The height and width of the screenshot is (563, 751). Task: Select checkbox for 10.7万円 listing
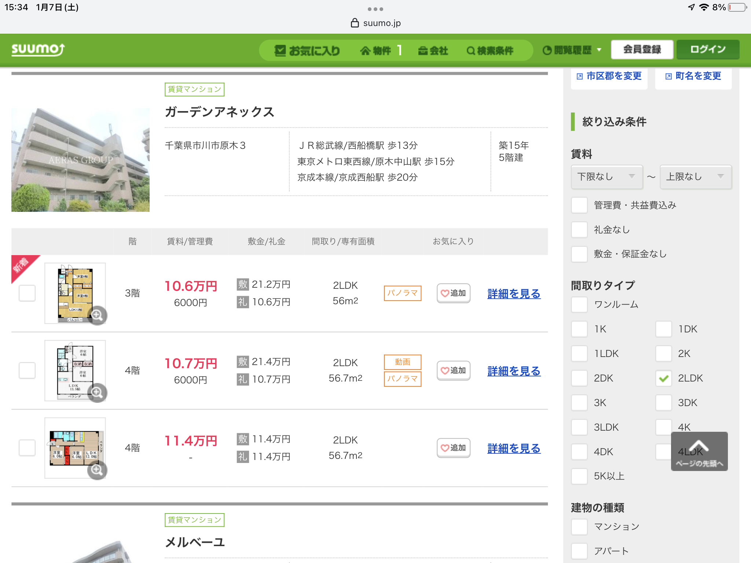tap(27, 371)
